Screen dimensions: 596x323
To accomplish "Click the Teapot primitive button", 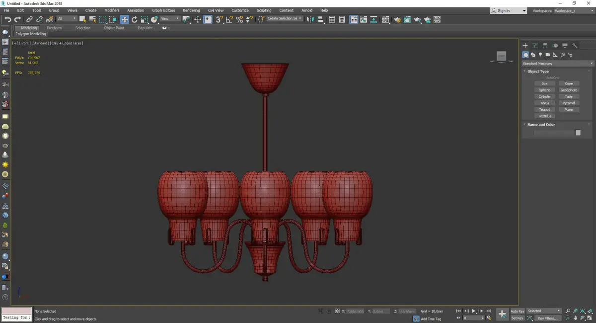I will tap(544, 109).
